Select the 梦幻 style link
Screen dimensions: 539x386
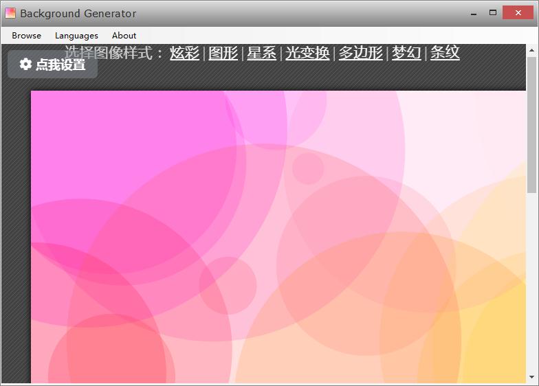406,53
